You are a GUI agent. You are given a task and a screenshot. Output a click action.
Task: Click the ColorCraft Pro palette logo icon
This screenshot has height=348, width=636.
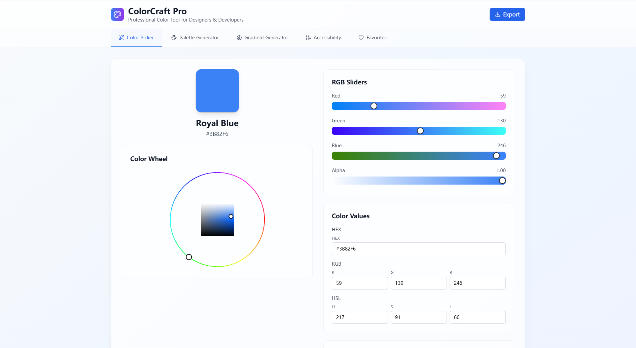click(x=117, y=14)
